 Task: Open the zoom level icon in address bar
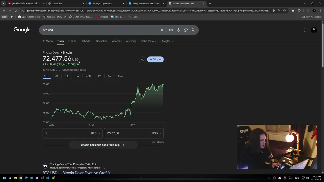click(279, 11)
